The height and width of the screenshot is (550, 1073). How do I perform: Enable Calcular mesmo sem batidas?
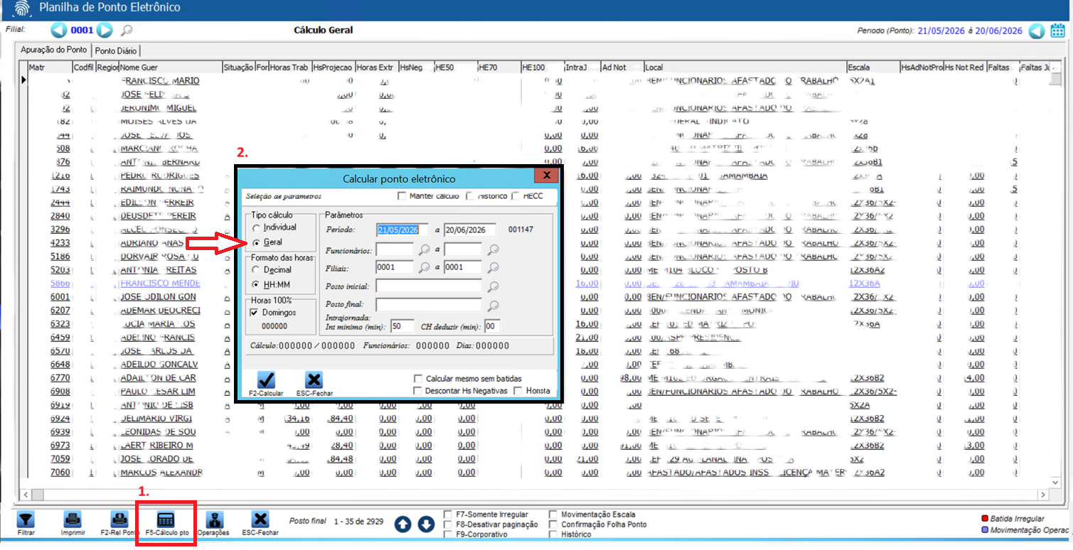417,379
